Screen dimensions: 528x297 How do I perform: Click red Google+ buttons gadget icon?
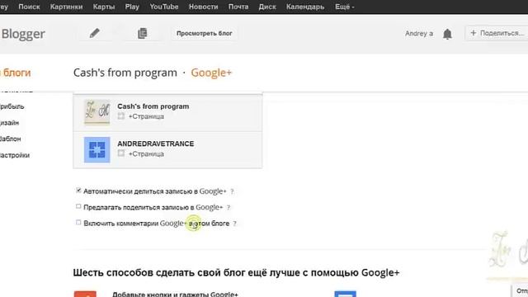[85, 294]
